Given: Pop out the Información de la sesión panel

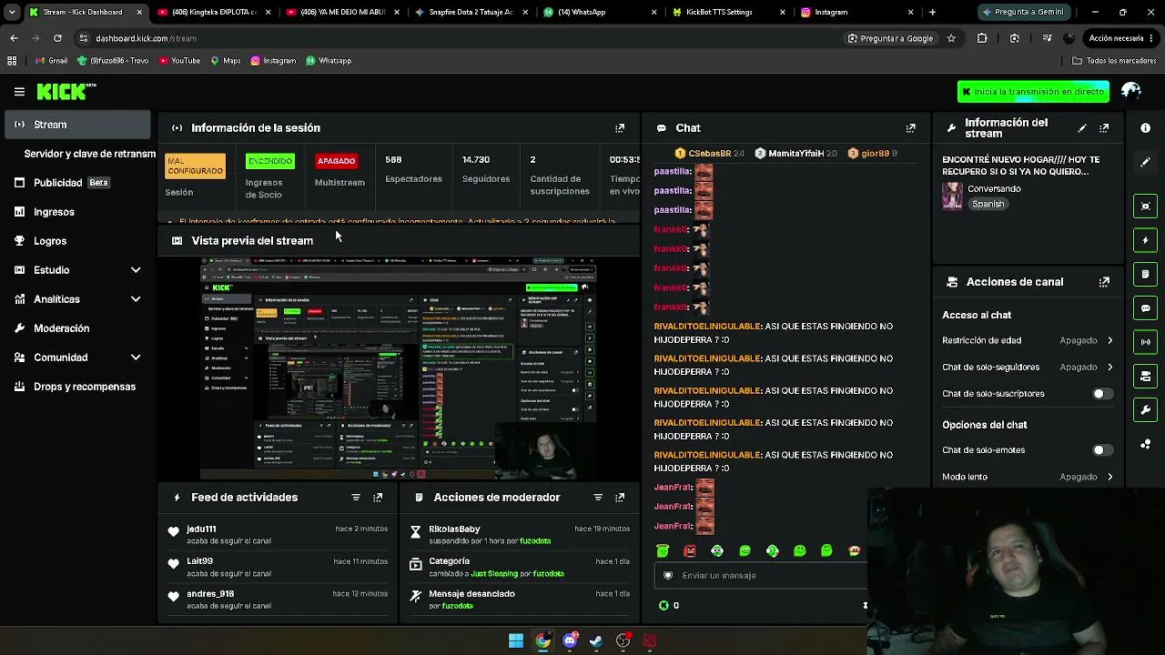Looking at the screenshot, I should click(620, 128).
